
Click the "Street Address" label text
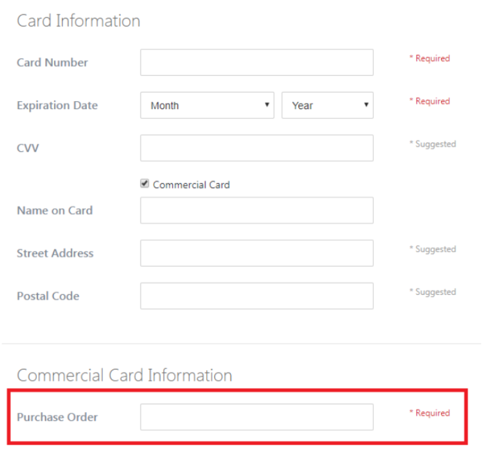55,253
